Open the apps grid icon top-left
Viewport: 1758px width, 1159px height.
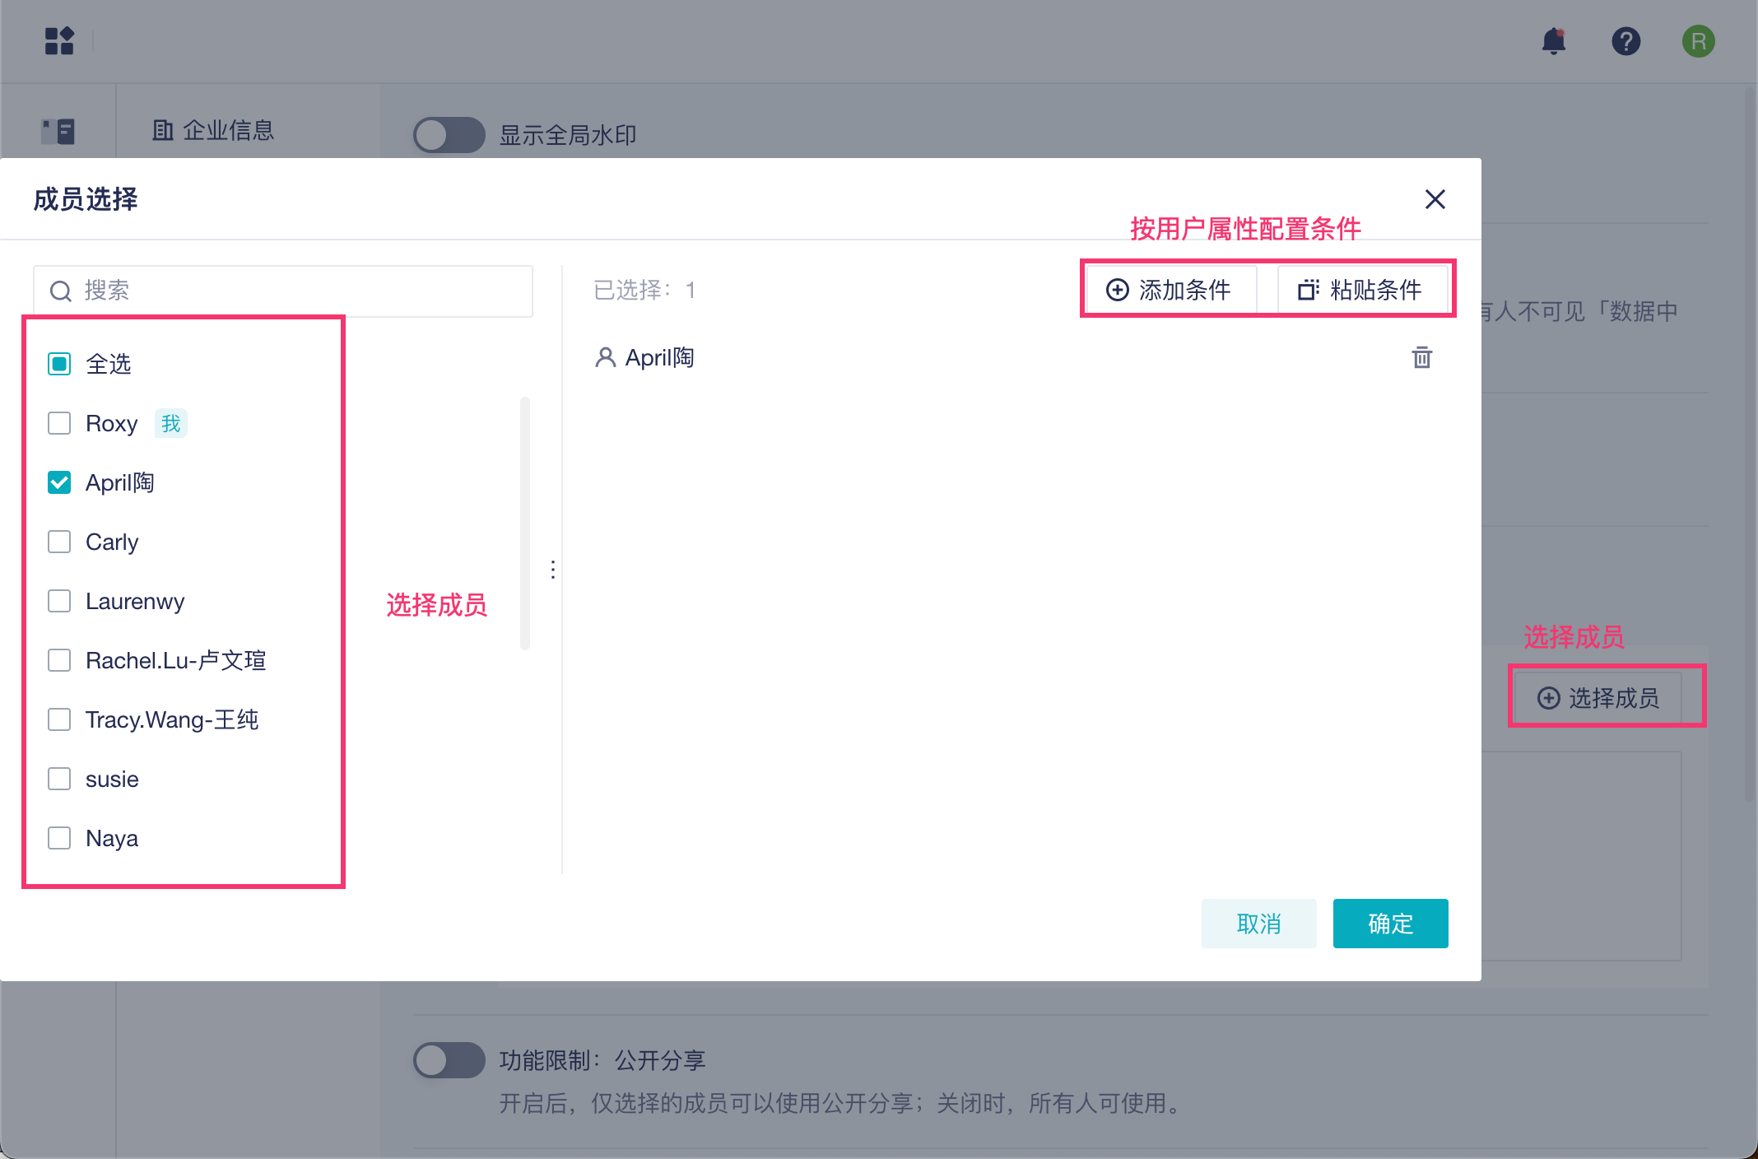(58, 40)
